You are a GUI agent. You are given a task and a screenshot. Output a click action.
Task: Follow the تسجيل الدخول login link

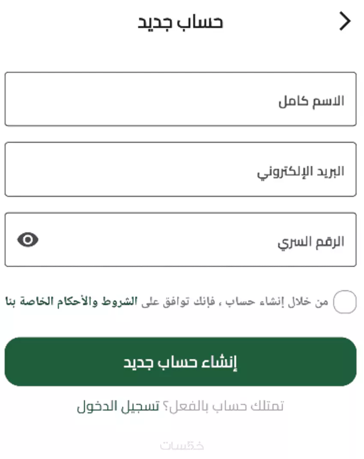pos(118,406)
